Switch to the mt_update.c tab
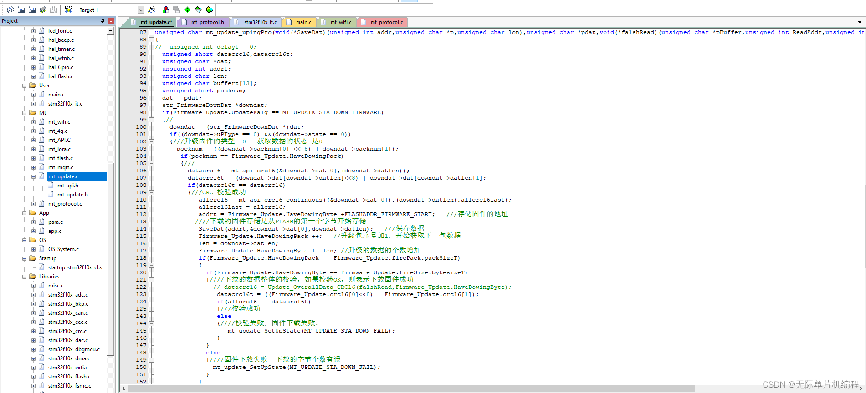 tap(152, 22)
